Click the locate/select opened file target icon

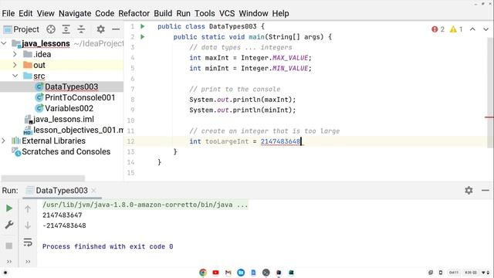pos(51,29)
